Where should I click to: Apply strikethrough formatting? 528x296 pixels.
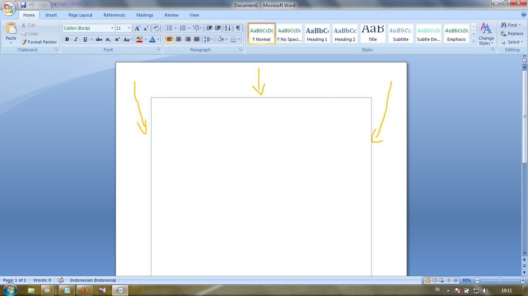coord(99,39)
